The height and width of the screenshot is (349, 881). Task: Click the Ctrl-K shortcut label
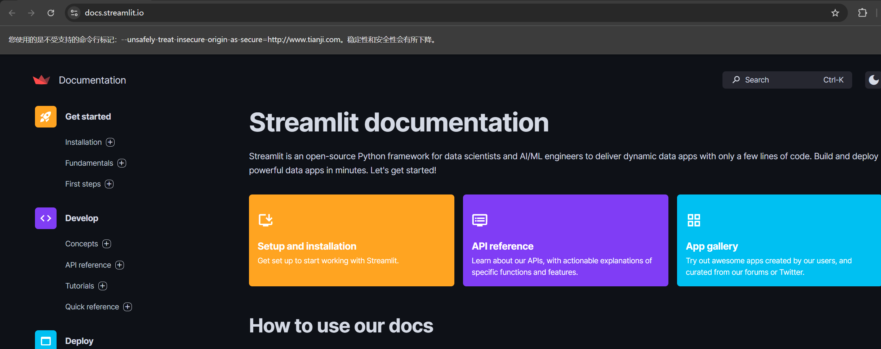(x=833, y=80)
